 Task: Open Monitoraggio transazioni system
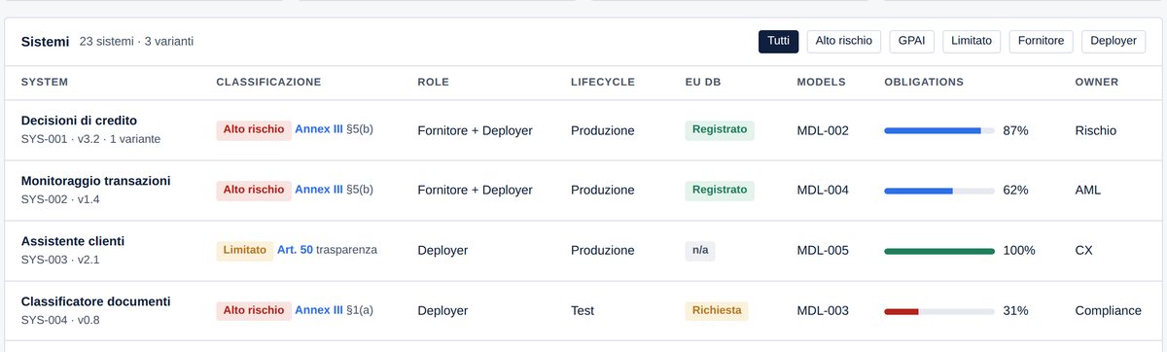[95, 181]
